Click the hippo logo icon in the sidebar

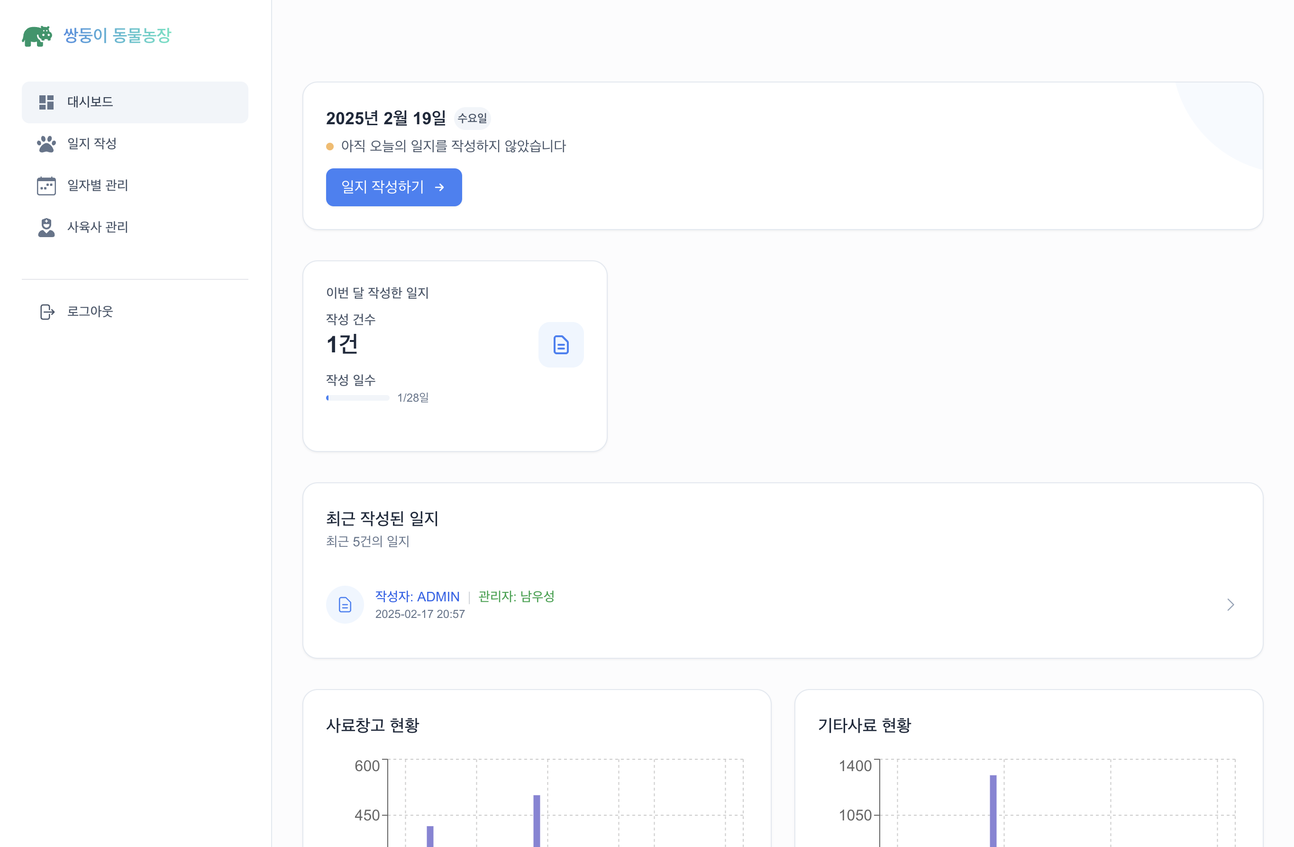click(38, 36)
